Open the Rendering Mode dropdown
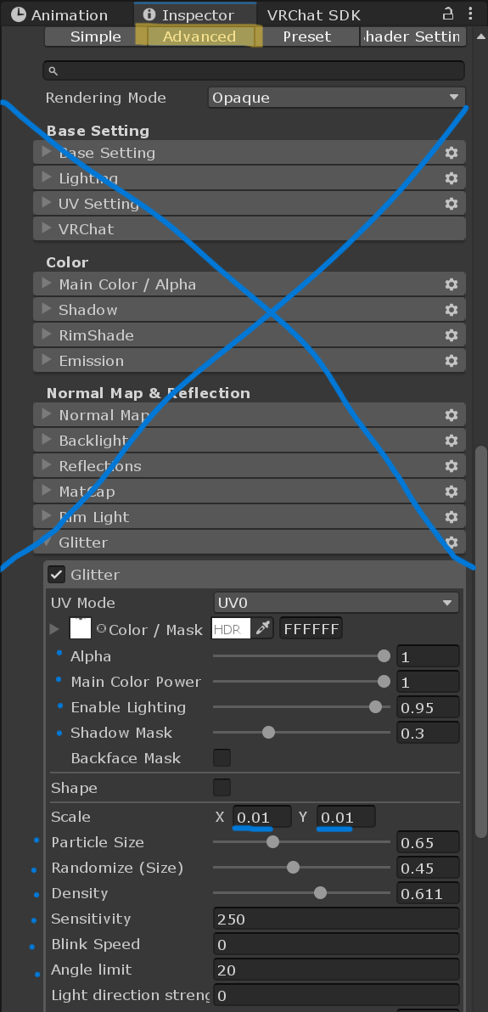Screen dimensions: 488x1012 pyautogui.click(x=336, y=98)
